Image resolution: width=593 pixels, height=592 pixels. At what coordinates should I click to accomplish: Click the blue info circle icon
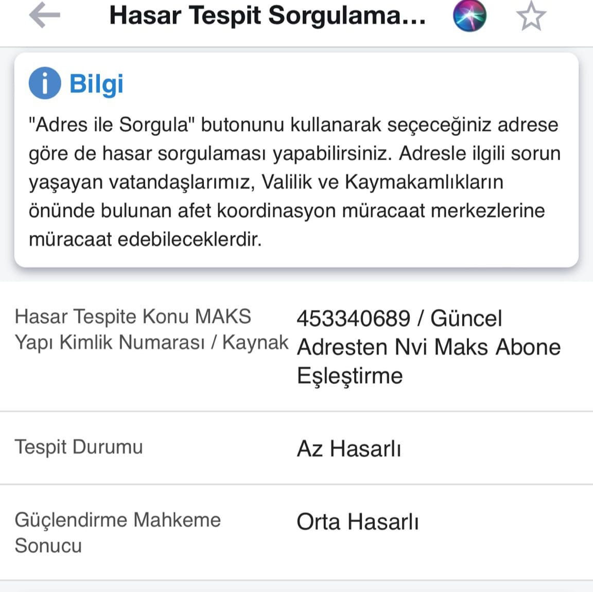point(45,83)
